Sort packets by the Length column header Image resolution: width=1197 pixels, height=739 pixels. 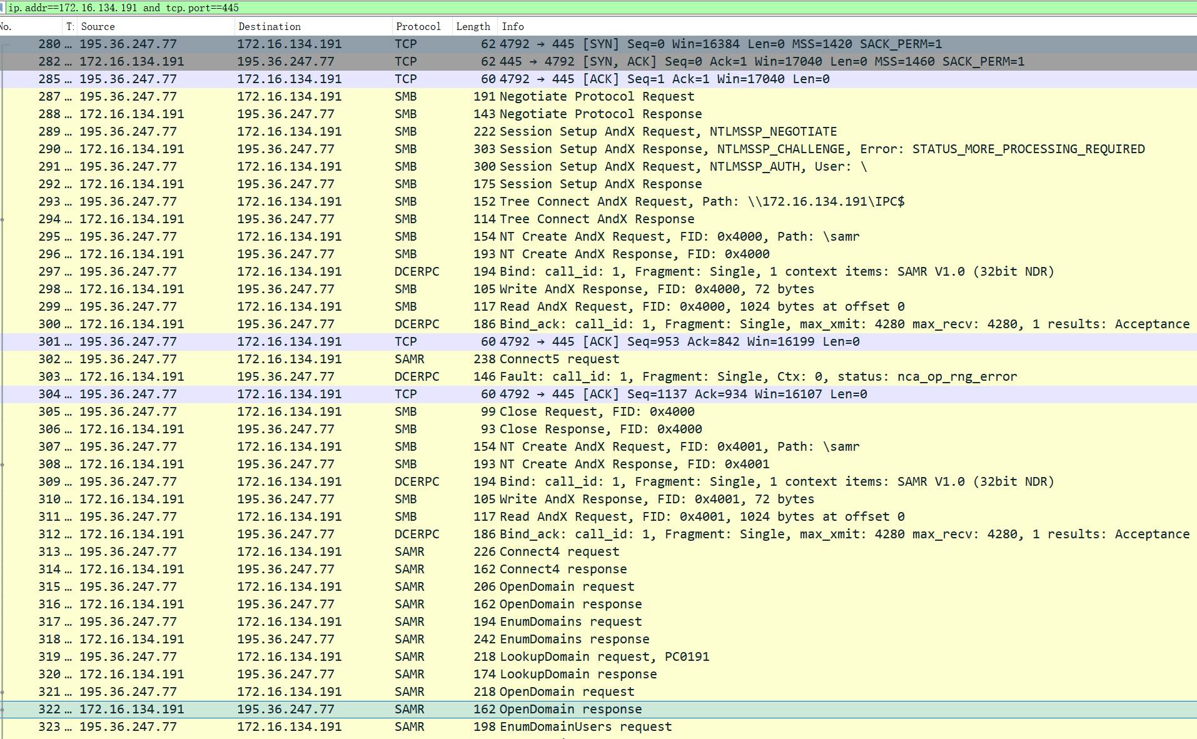pos(474,26)
